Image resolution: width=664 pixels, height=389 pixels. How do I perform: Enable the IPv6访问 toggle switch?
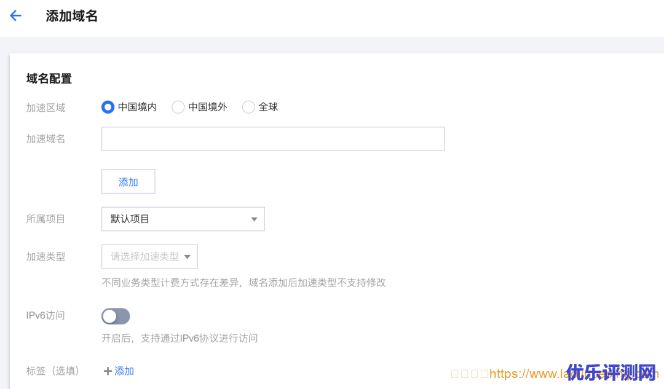point(116,316)
